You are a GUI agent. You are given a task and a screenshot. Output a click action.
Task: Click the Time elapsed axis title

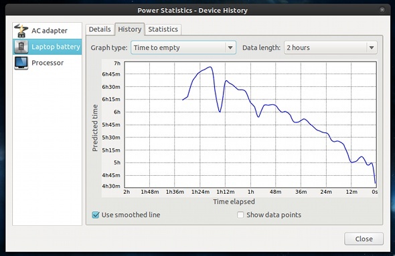coord(234,202)
